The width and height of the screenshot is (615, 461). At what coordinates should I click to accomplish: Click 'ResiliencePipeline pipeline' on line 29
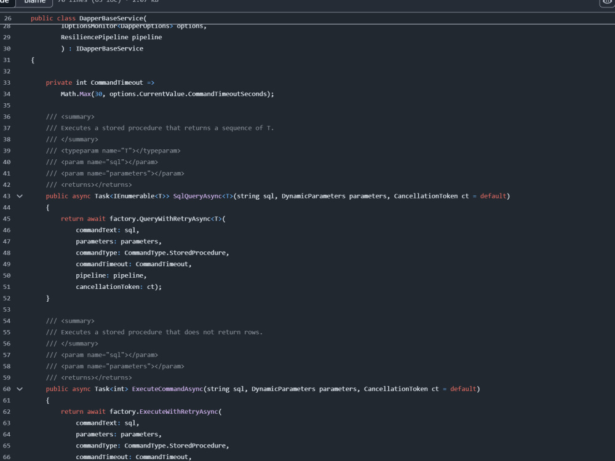[x=111, y=37]
